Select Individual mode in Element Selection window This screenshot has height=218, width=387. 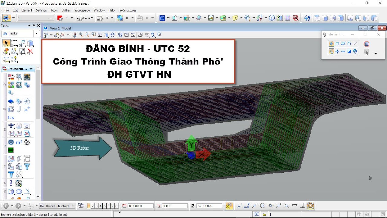tap(331, 44)
